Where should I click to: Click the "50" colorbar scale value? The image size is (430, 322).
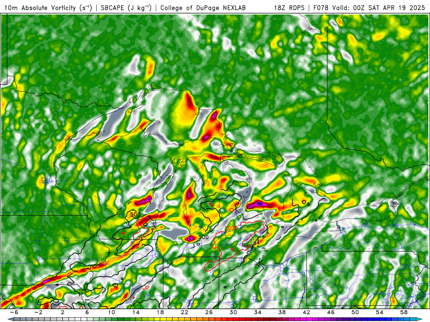click(355, 312)
